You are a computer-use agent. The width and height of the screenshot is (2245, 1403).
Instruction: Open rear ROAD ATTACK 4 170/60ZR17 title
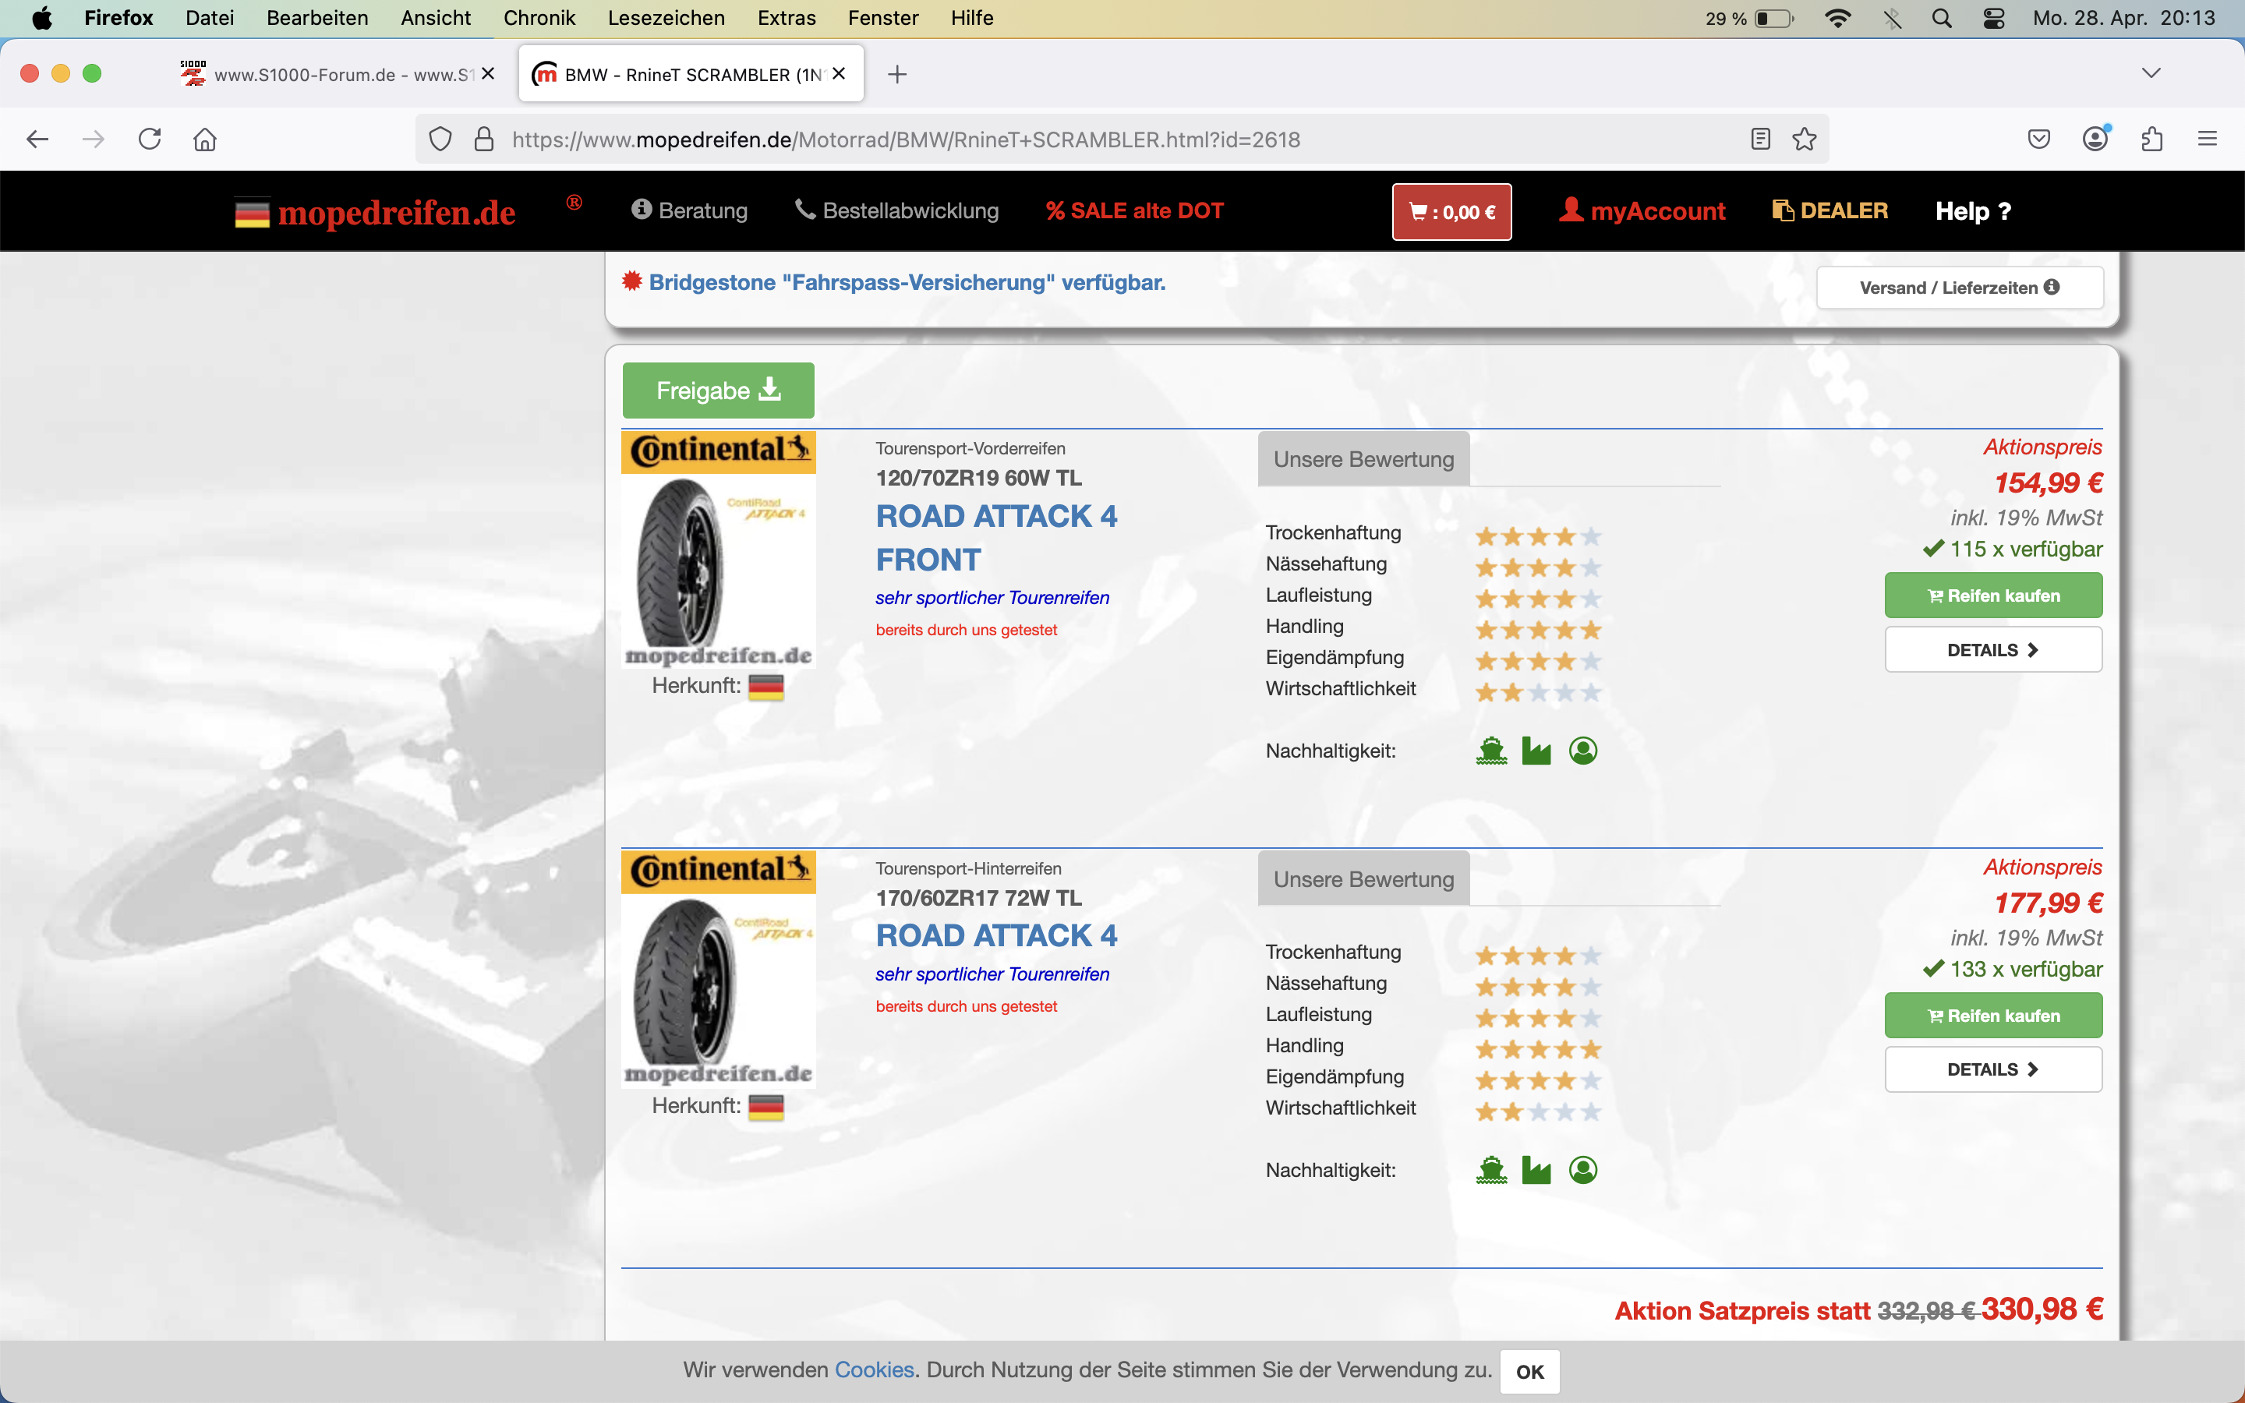(996, 935)
